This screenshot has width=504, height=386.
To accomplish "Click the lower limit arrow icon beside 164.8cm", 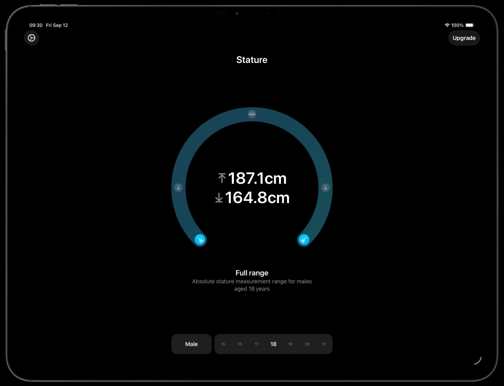I will 219,197.
